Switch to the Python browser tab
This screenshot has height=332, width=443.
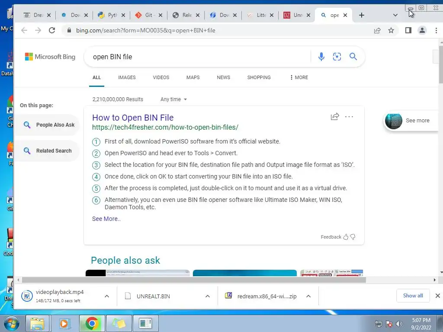tap(108, 15)
